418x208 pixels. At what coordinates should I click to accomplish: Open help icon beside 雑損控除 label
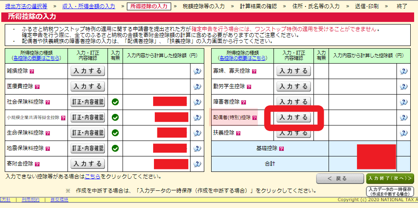coord(32,71)
